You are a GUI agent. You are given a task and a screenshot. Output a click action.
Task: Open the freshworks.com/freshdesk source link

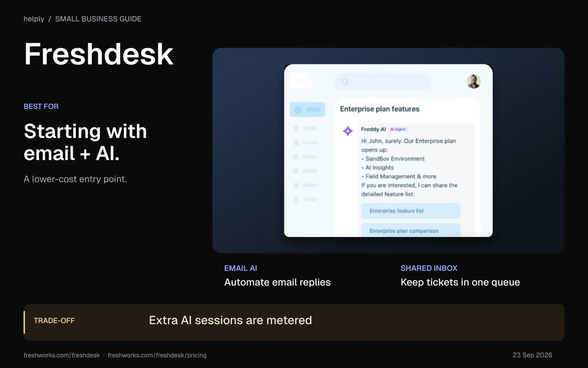pos(62,355)
